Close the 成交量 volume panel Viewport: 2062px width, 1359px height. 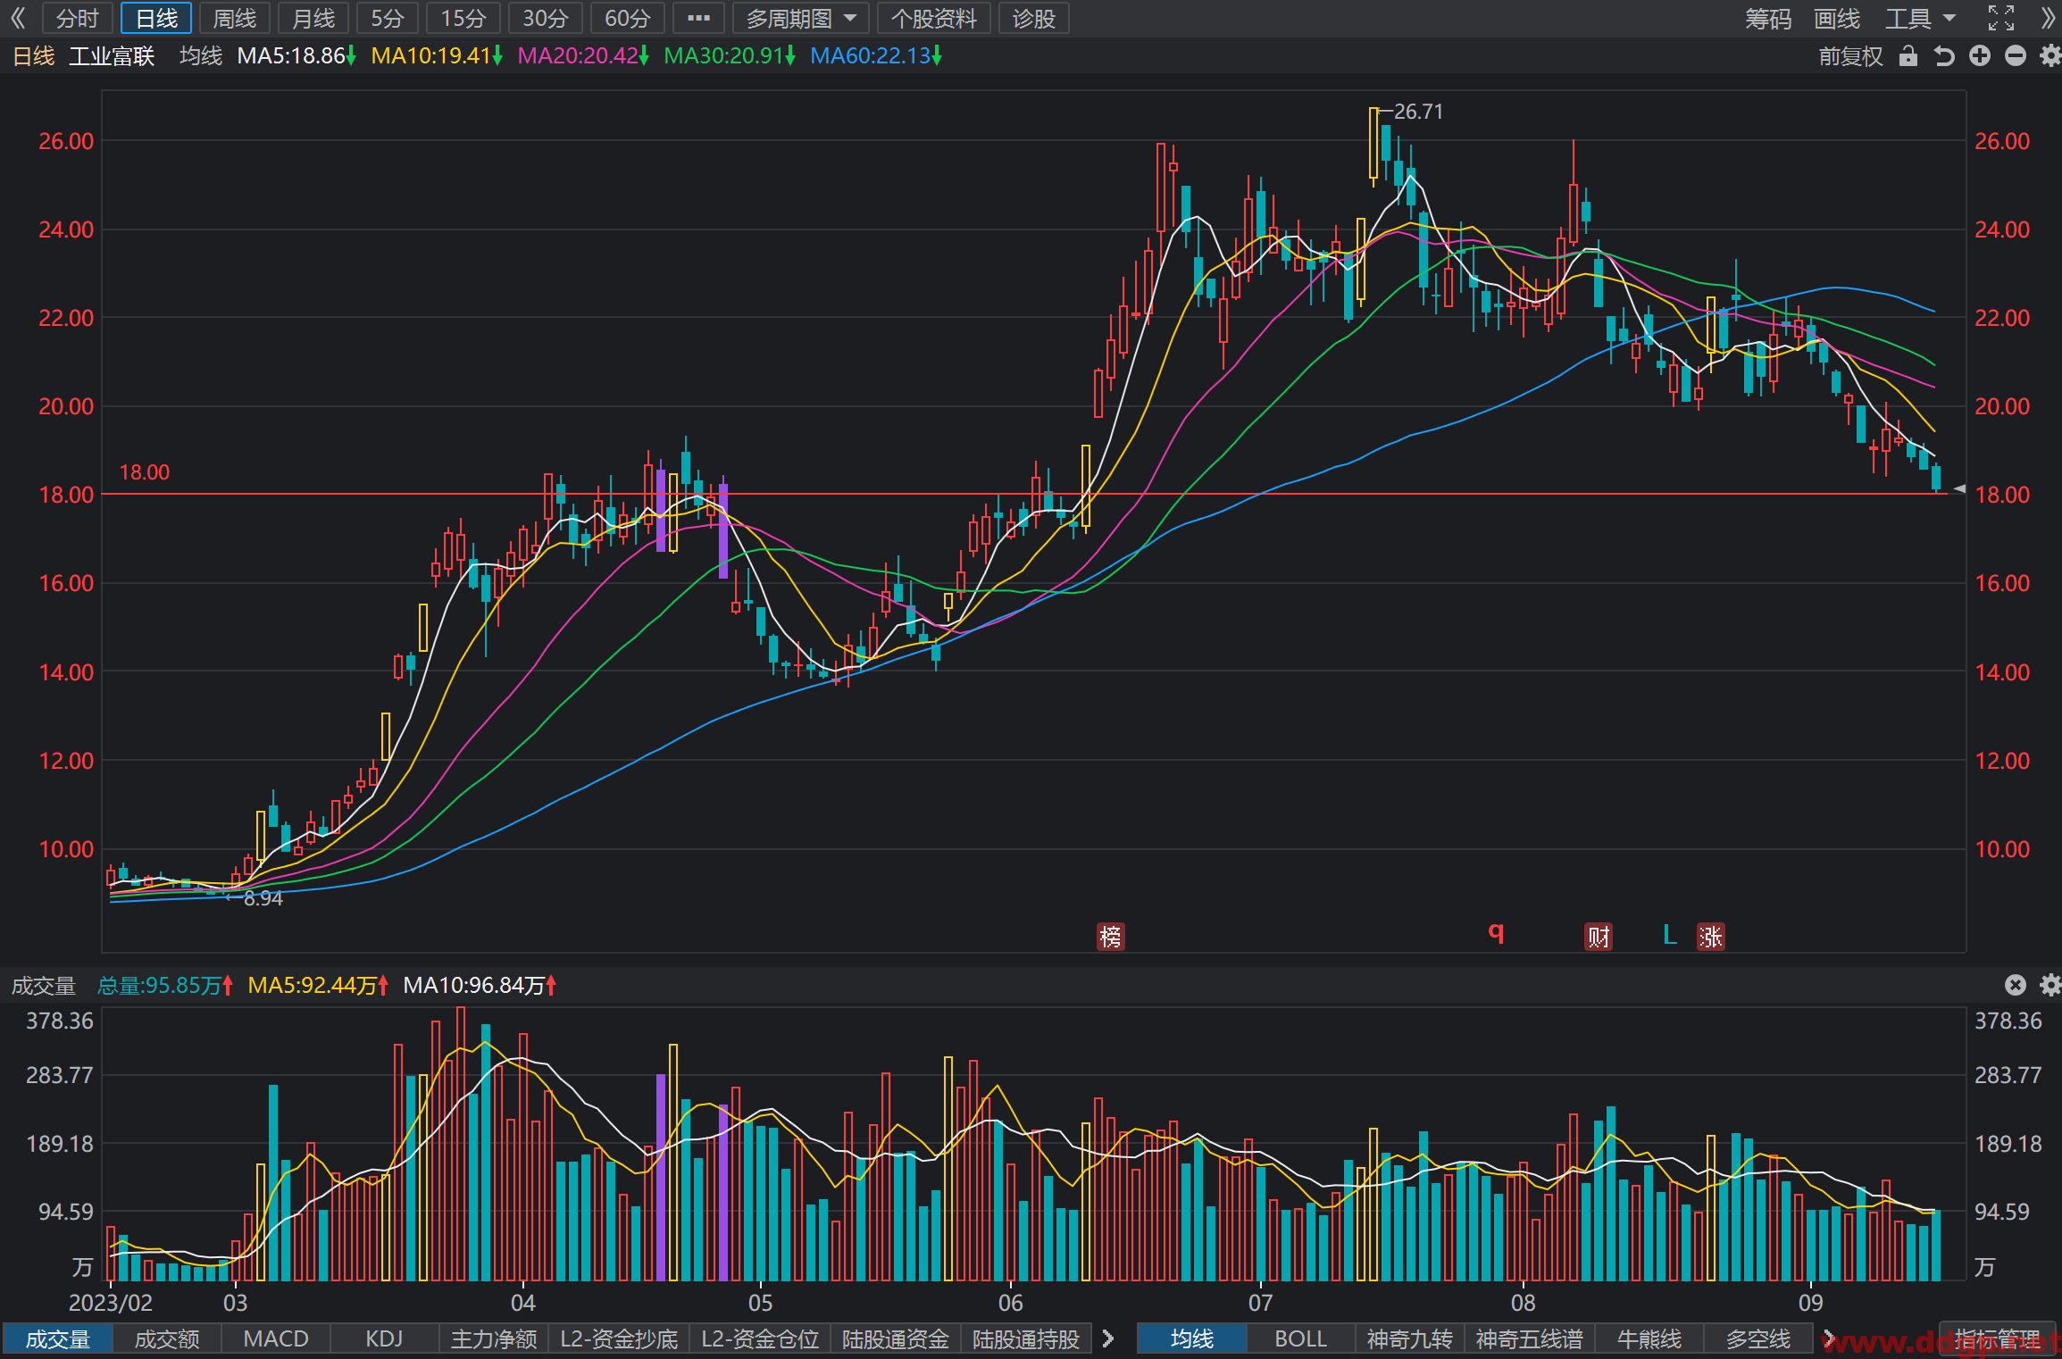tap(2016, 985)
